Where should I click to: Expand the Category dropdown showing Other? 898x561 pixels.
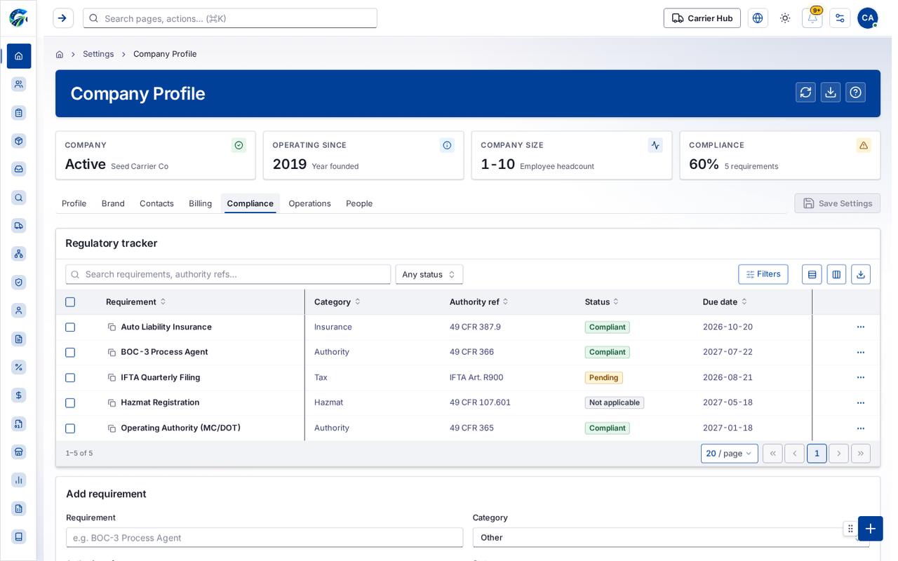tap(671, 538)
